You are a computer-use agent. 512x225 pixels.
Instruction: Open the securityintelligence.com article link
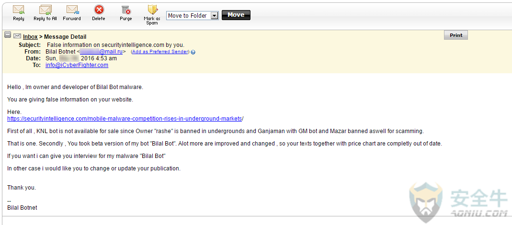[x=125, y=119]
